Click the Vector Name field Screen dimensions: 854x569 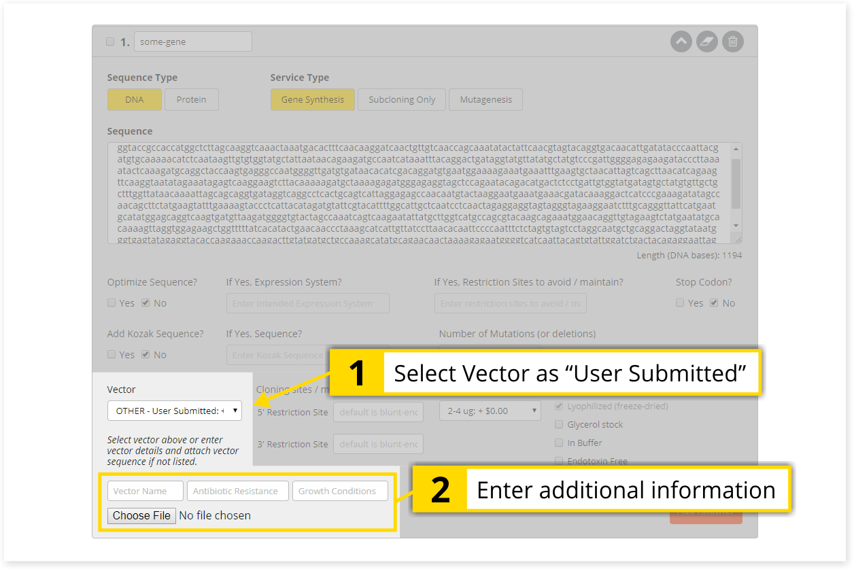pyautogui.click(x=145, y=491)
